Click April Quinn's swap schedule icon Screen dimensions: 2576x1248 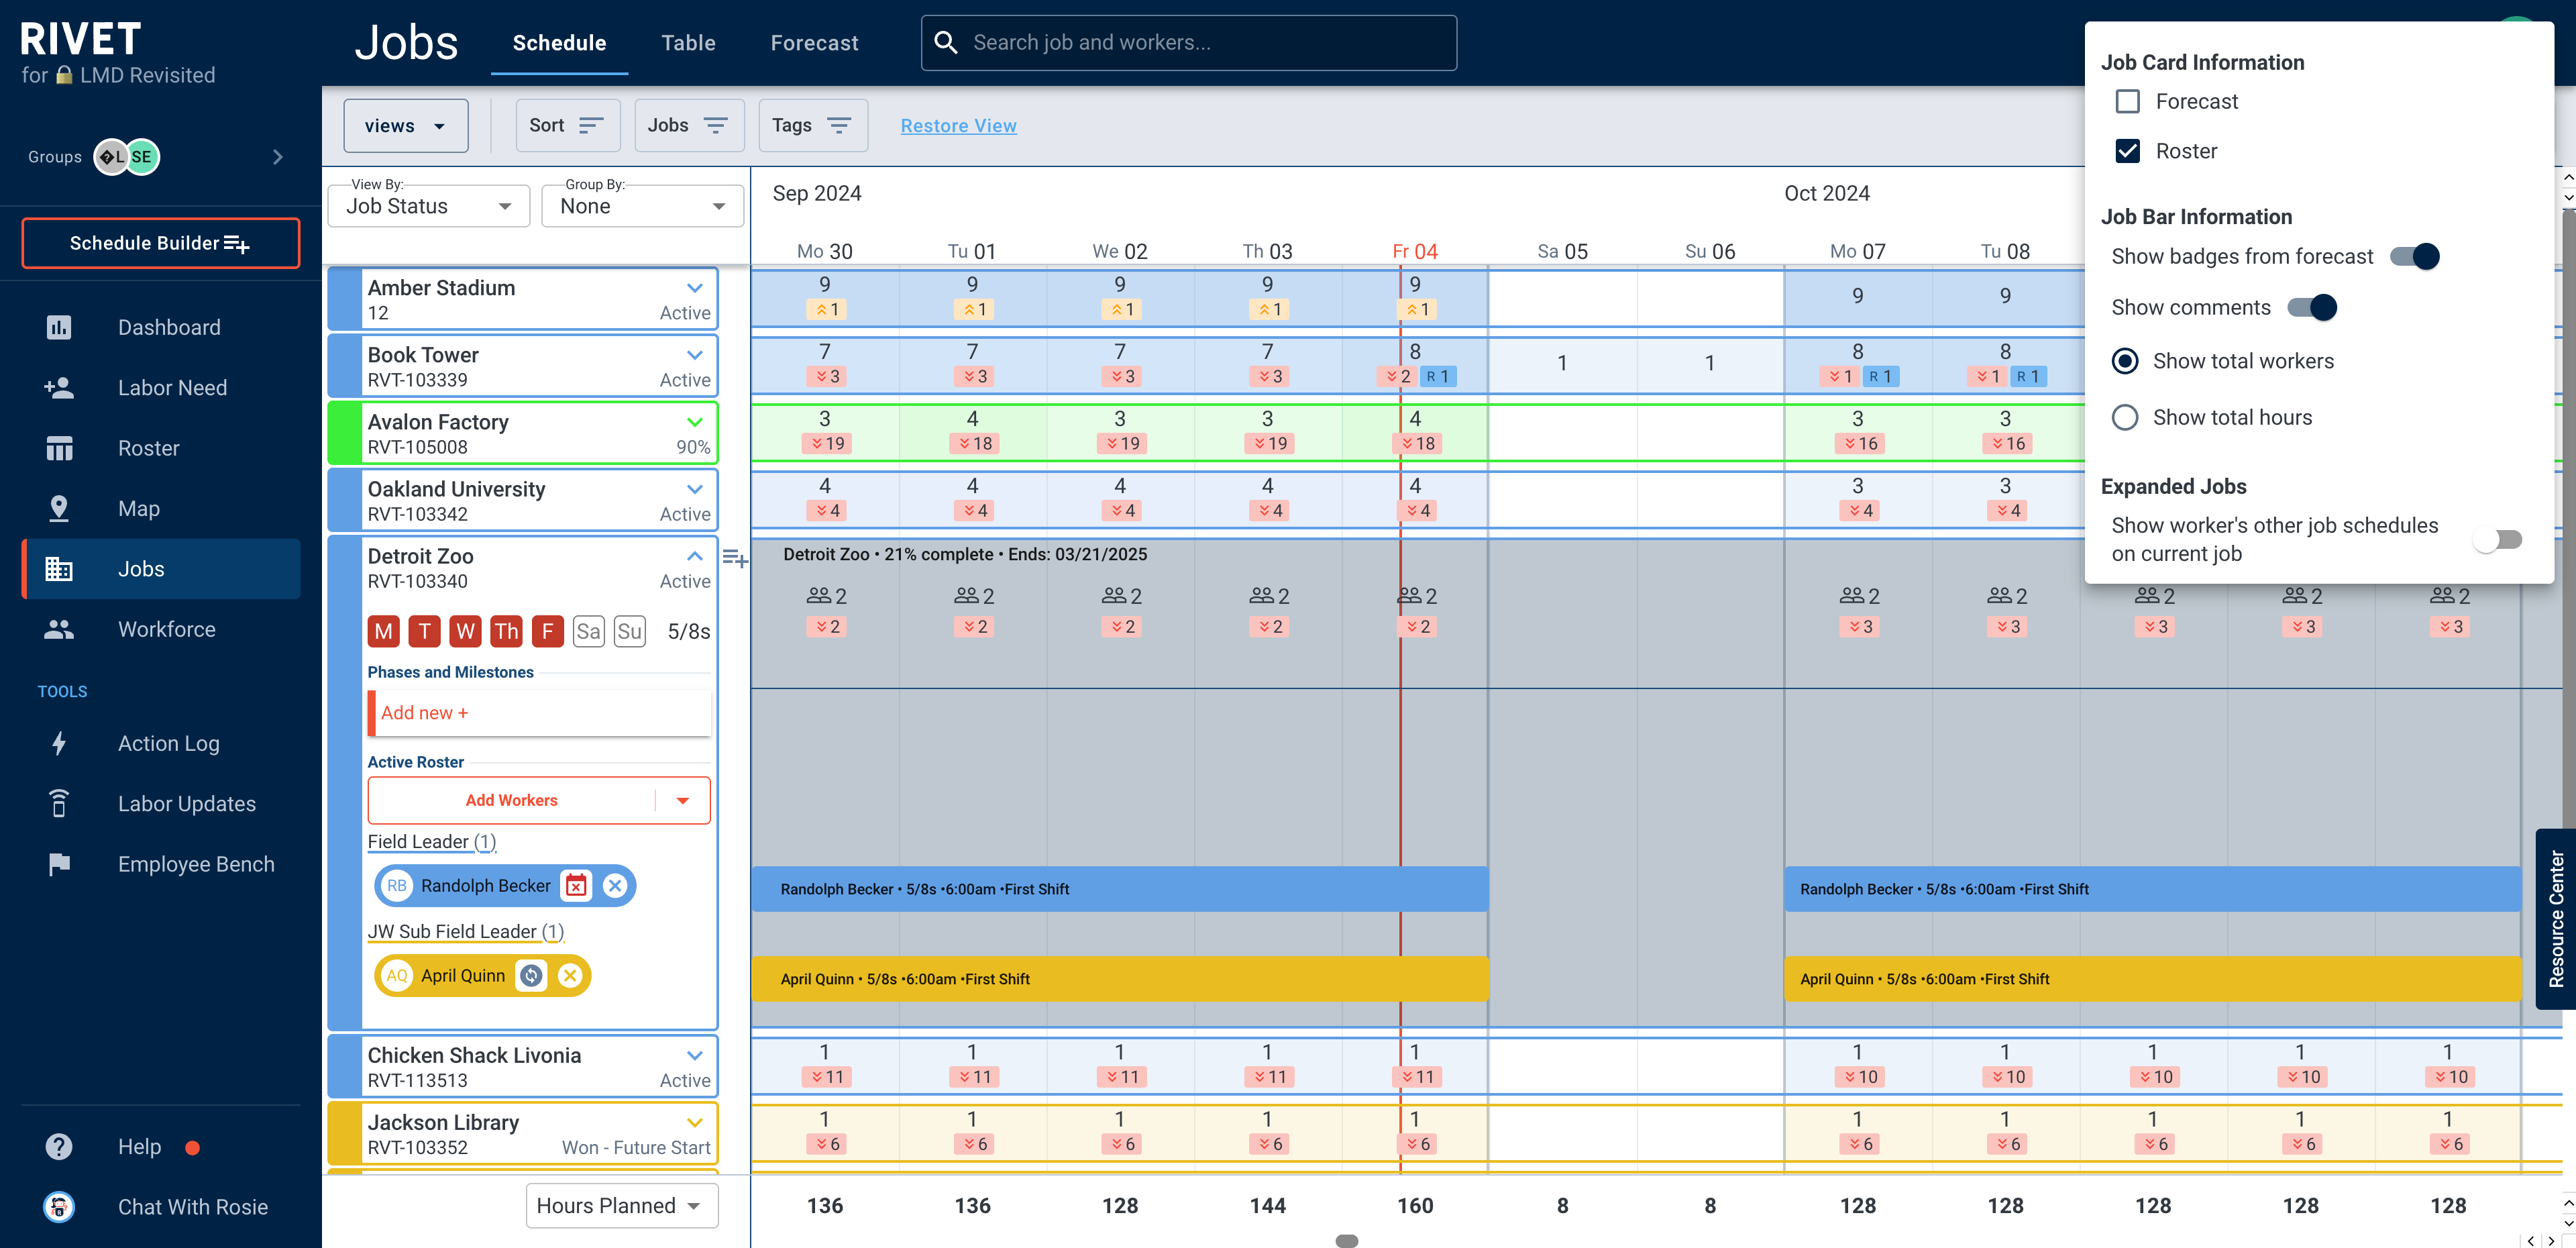[x=531, y=975]
